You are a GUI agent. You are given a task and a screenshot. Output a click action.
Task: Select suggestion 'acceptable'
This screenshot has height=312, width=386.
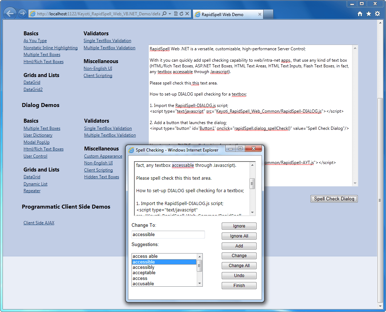(164, 273)
